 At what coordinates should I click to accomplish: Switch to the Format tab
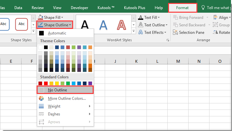tap(182, 7)
